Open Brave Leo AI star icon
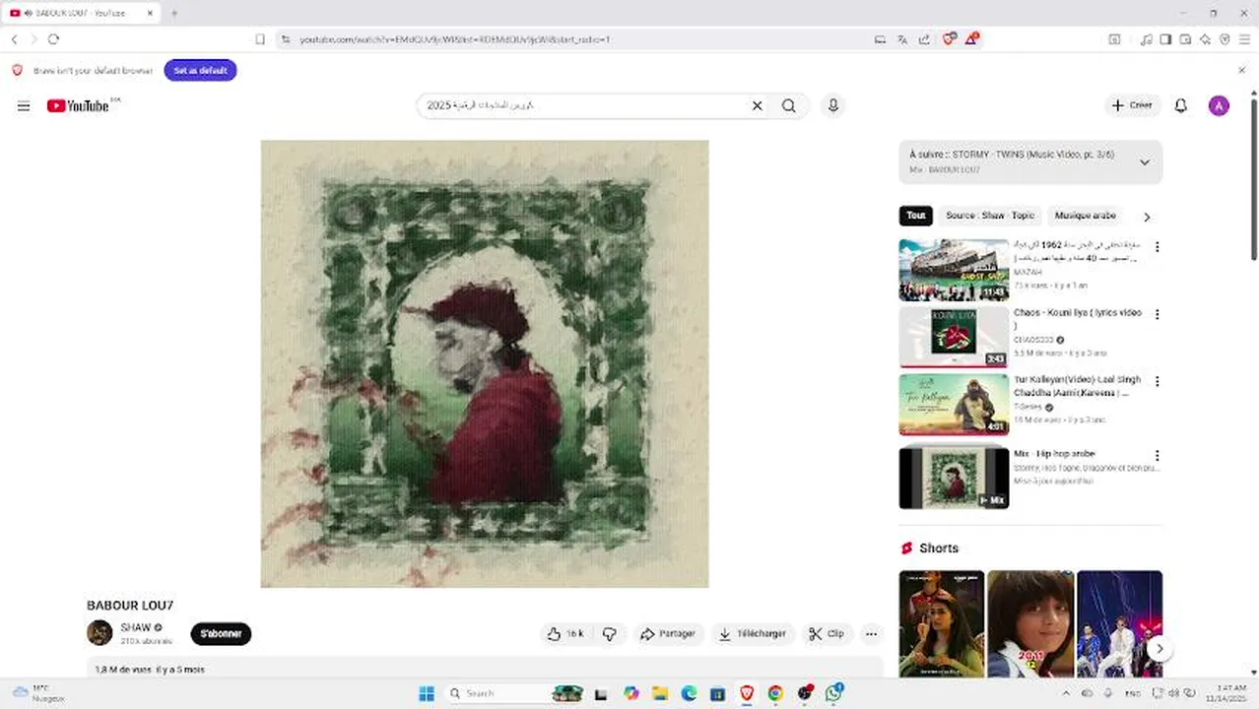Viewport: 1259px width, 709px height. tap(1205, 39)
